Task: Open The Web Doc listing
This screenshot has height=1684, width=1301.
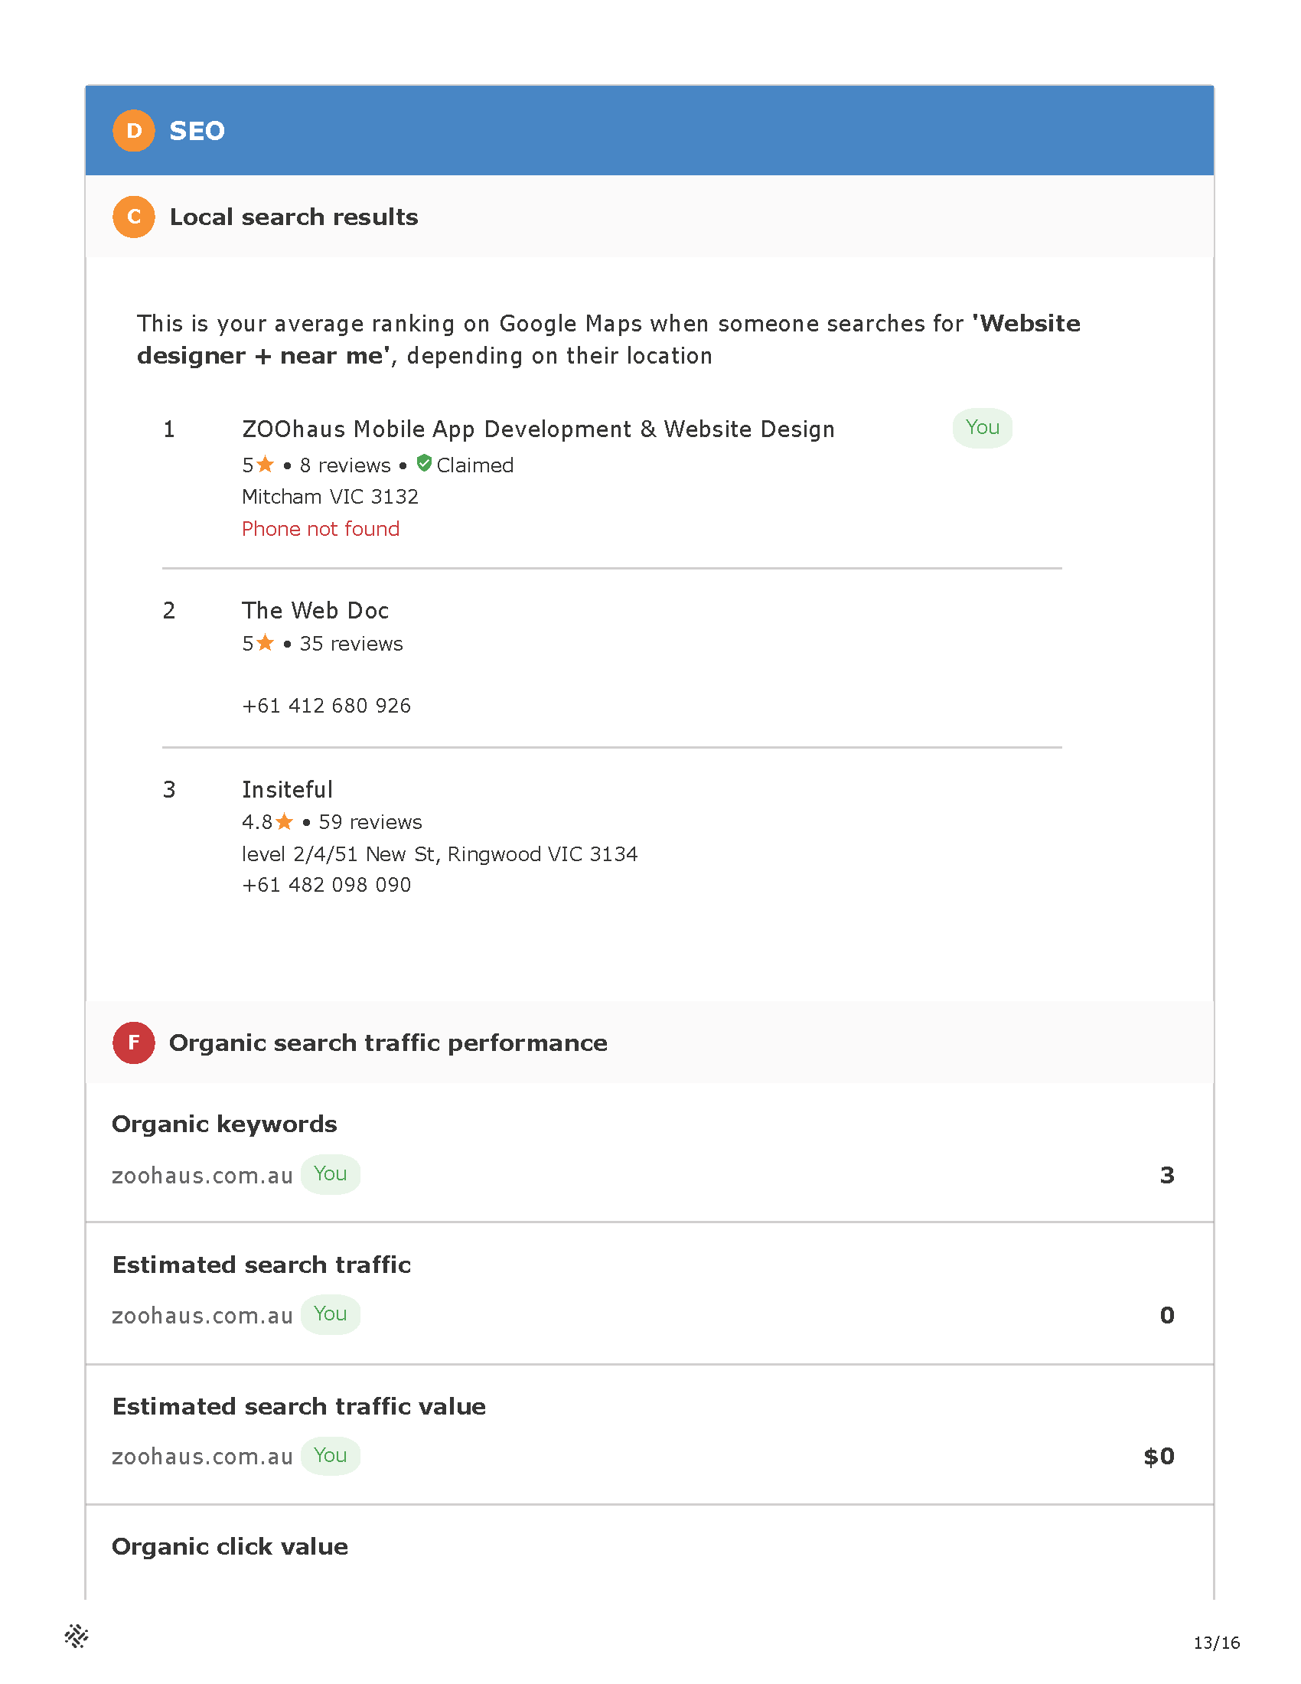Action: coord(315,611)
